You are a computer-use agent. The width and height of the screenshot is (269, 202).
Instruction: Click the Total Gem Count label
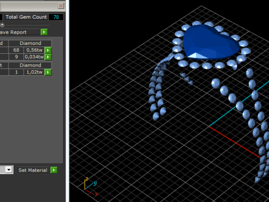(x=26, y=17)
